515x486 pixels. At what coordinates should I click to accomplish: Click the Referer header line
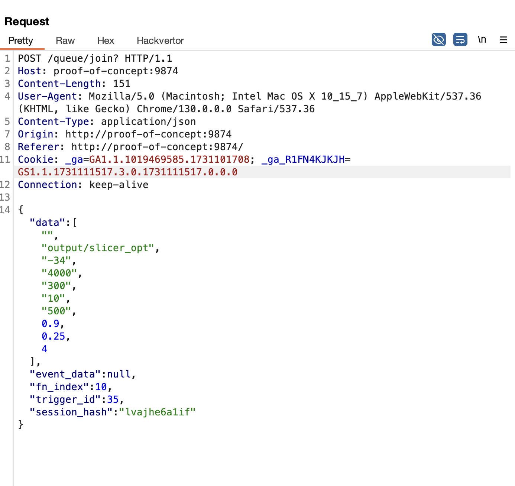coord(131,147)
